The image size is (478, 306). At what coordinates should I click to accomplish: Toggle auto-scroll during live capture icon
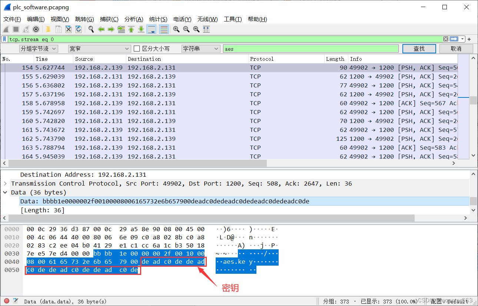(151, 29)
